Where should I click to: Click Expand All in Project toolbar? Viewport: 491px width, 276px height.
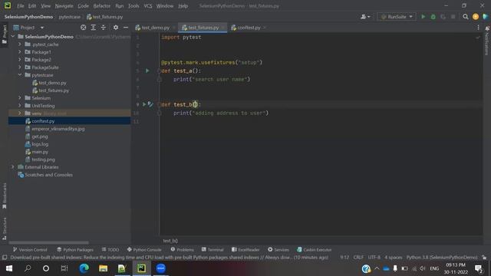(x=94, y=28)
